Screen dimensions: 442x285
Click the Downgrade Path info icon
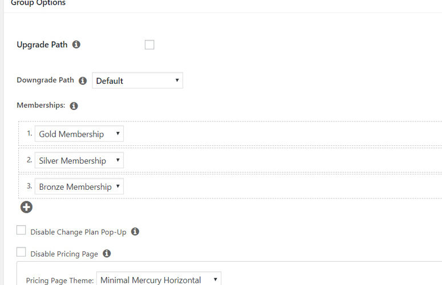click(83, 81)
